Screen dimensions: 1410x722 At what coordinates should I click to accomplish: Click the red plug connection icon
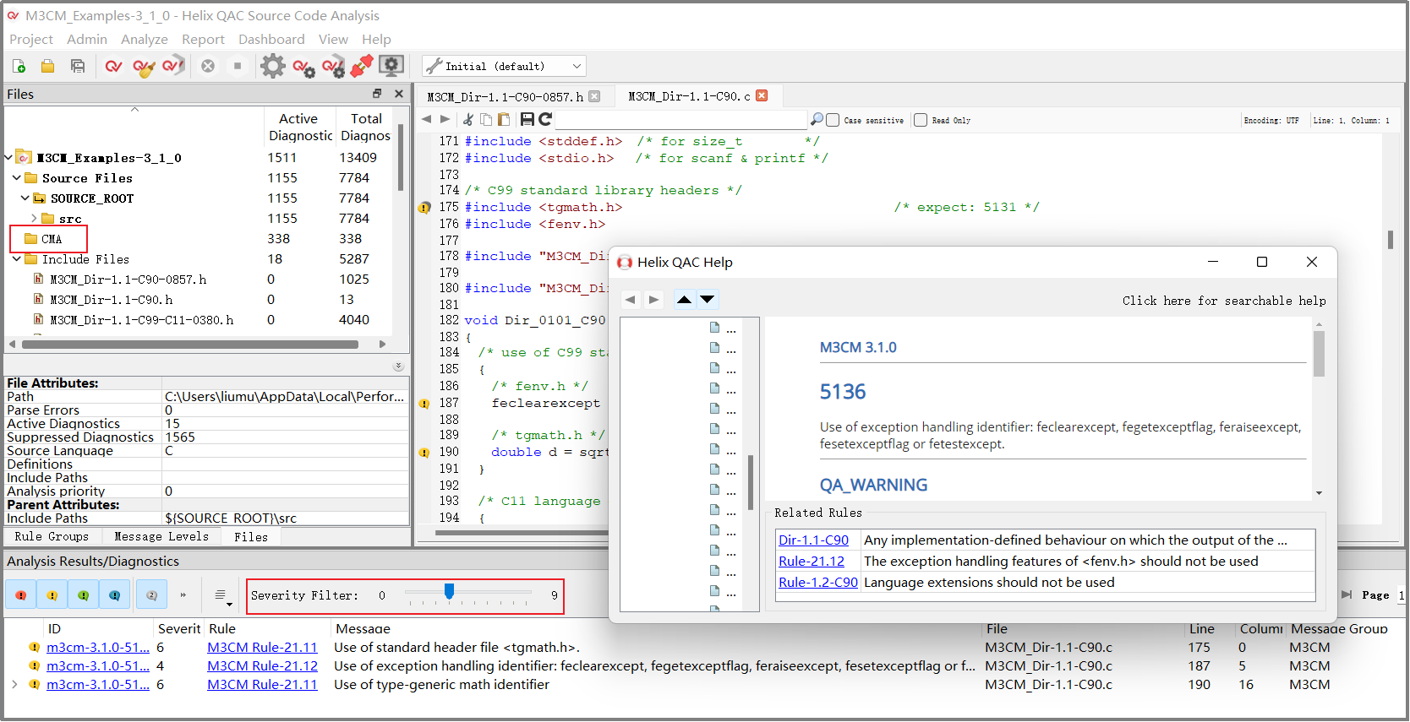click(362, 66)
